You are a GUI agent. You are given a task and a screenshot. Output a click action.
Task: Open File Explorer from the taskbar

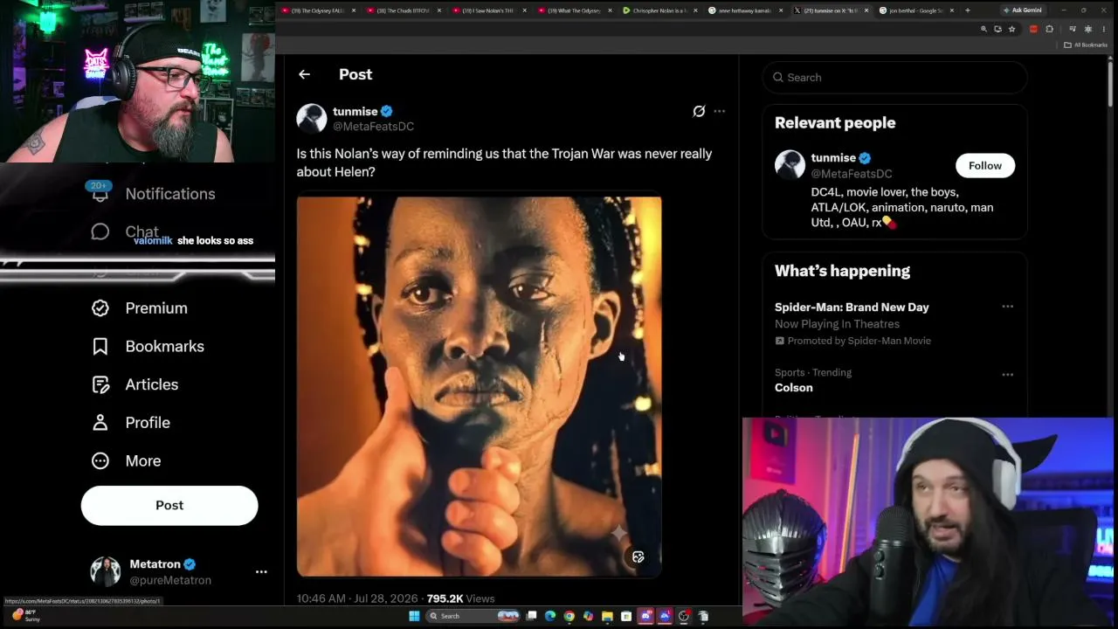pyautogui.click(x=607, y=616)
